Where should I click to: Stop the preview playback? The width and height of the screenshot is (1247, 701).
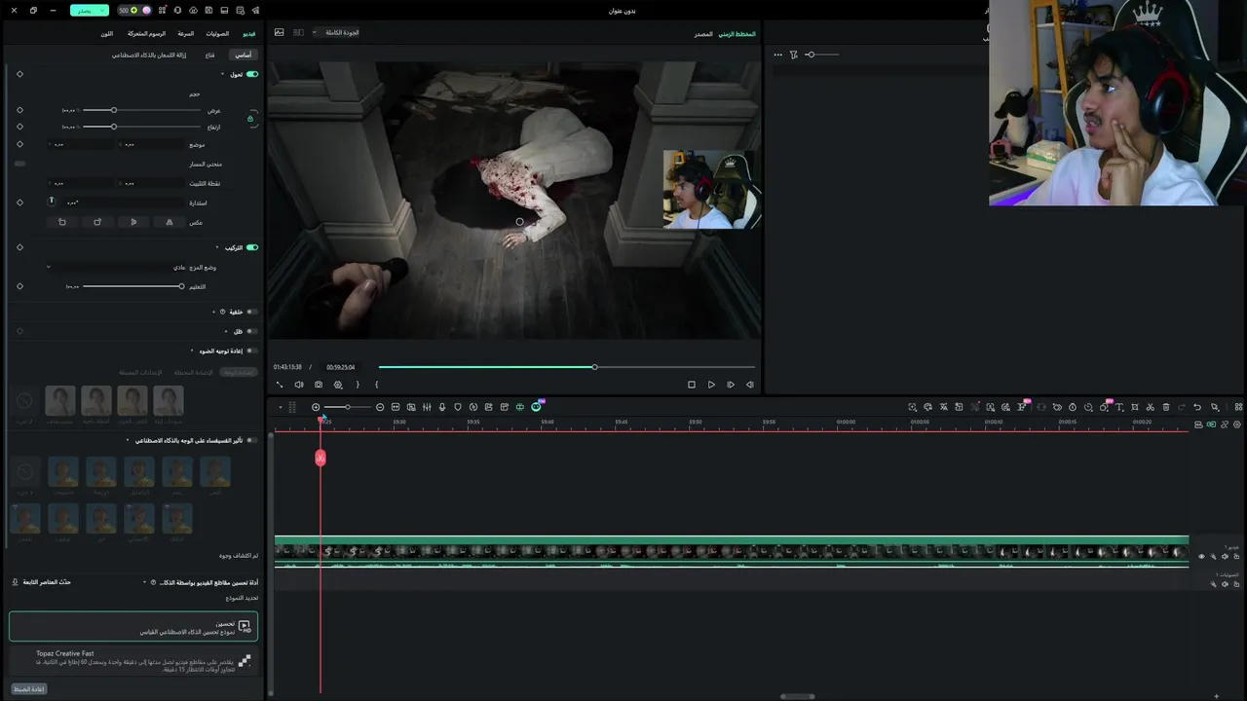point(692,385)
